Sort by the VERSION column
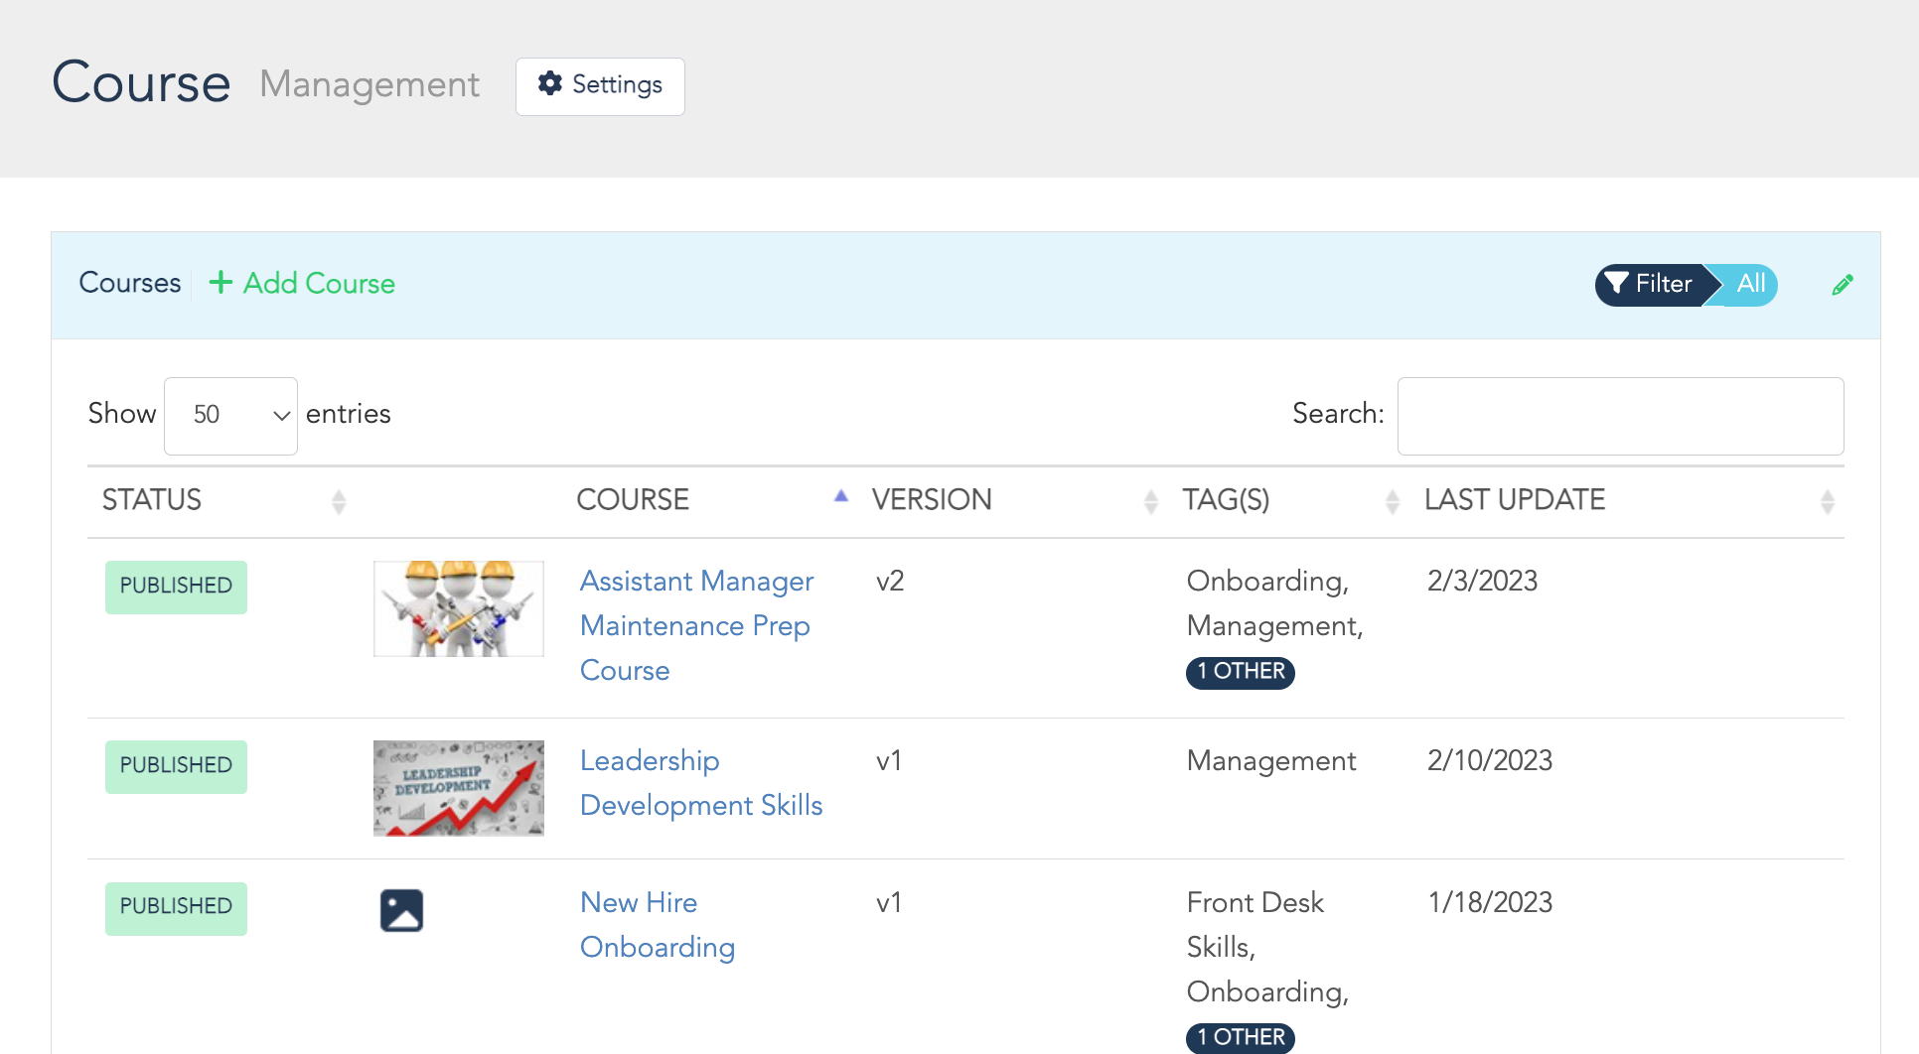The height and width of the screenshot is (1054, 1919). click(x=1014, y=501)
